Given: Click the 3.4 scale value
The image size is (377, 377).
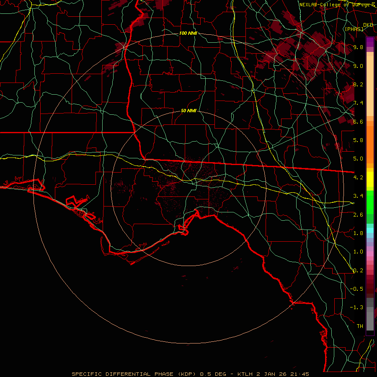Looking at the screenshot, I should [x=358, y=196].
